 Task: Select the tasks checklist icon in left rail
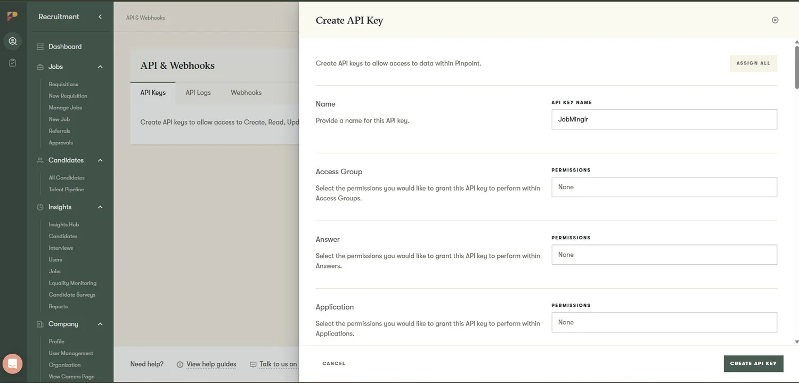pos(12,62)
